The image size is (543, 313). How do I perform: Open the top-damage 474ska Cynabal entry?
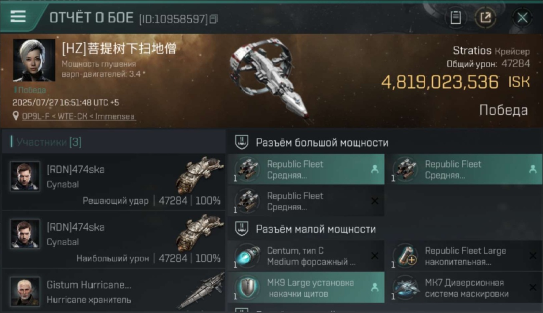coord(114,240)
